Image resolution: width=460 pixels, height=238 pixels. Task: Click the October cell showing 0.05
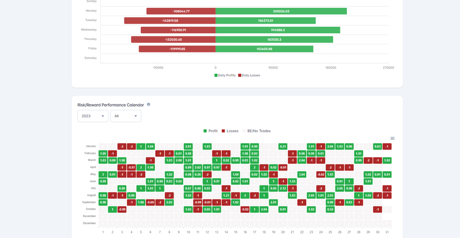[207, 209]
